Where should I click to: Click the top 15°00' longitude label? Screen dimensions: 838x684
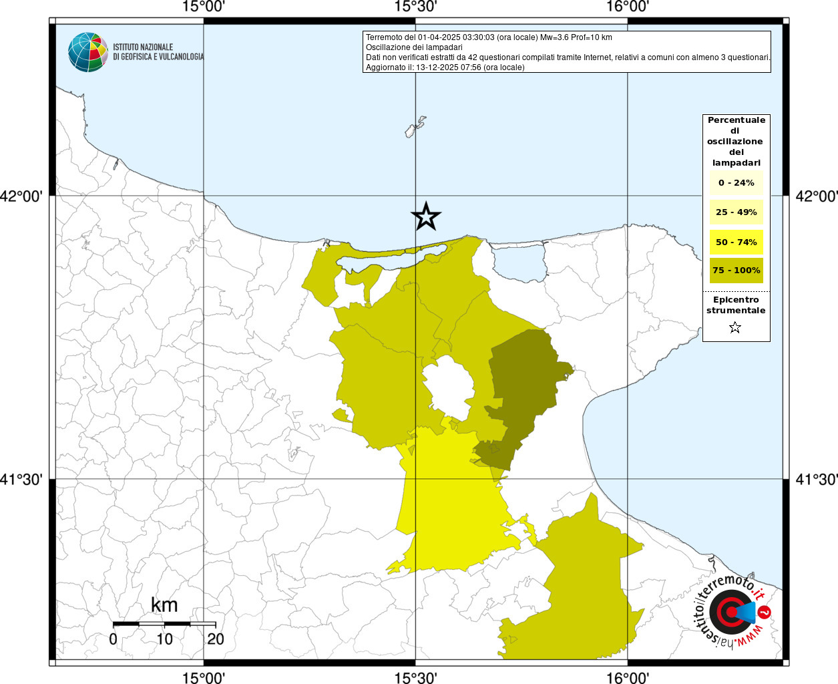[204, 7]
